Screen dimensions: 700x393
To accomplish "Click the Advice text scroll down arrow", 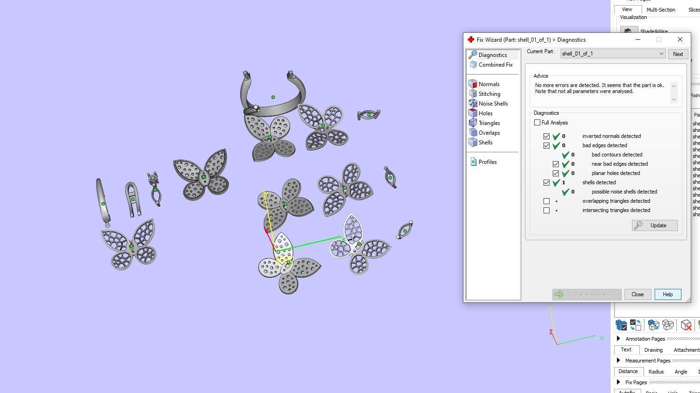I will tap(674, 99).
